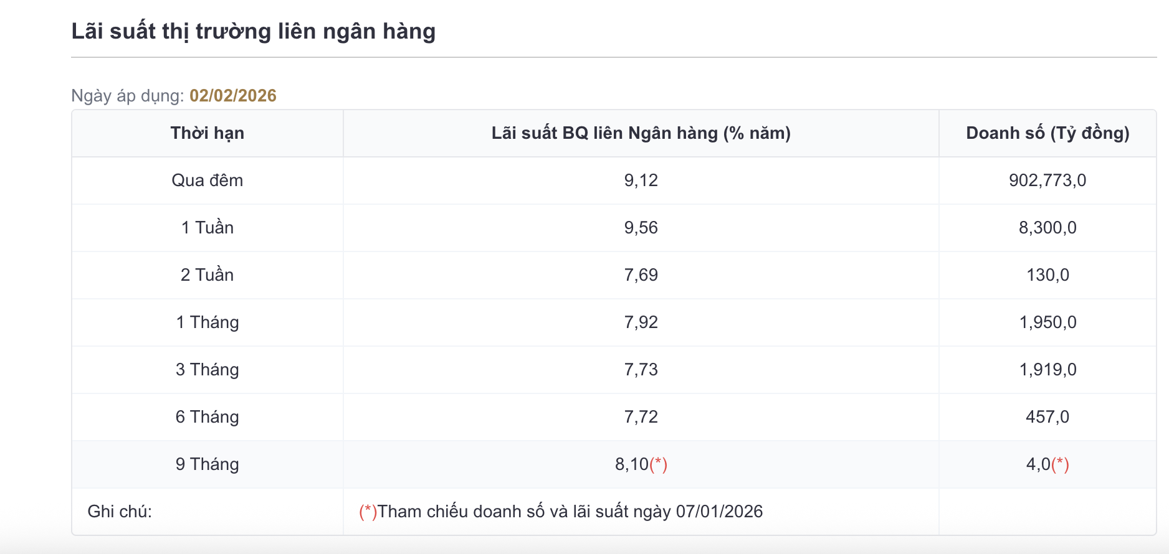1169x554 pixels.
Task: Click the heading "Lãi suất thị trường liên ngân hàng"
Action: [253, 31]
